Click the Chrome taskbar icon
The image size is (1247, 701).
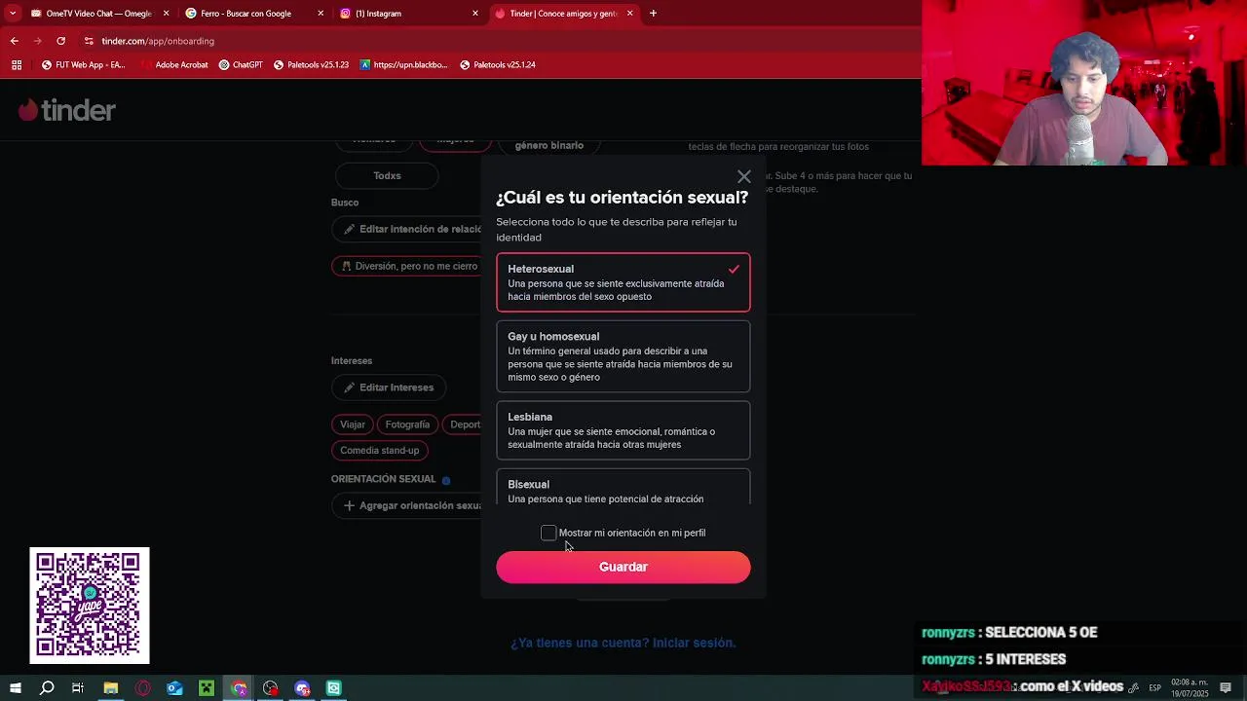click(x=239, y=688)
